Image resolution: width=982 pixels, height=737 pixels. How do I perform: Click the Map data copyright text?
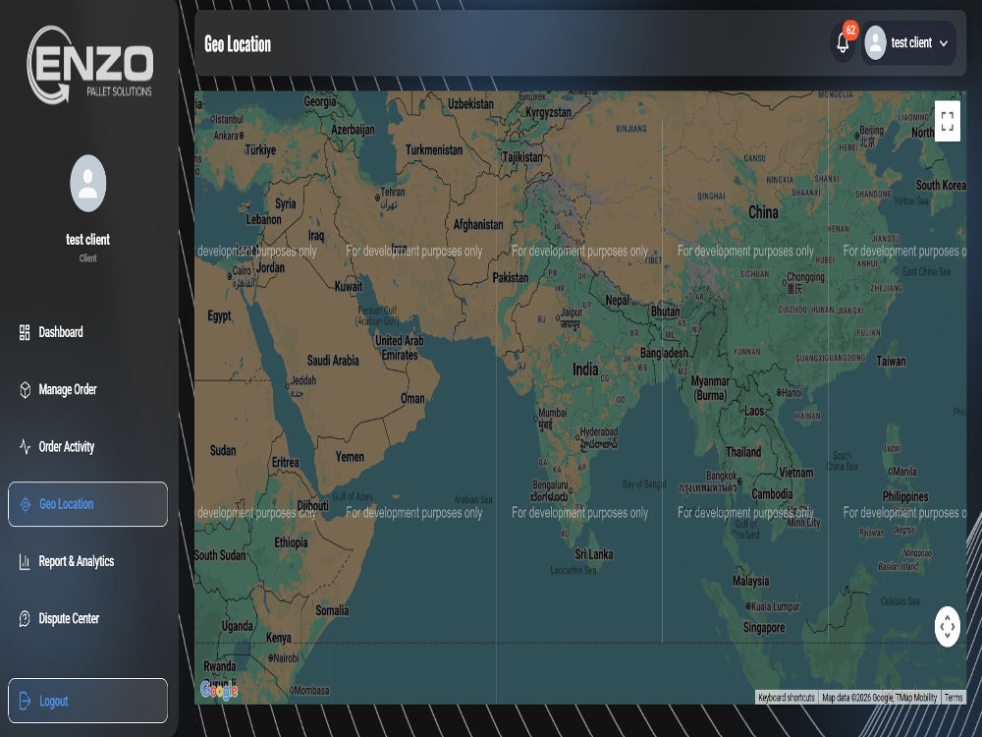879,698
